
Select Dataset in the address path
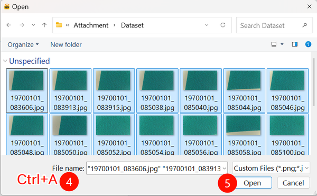[x=132, y=25]
